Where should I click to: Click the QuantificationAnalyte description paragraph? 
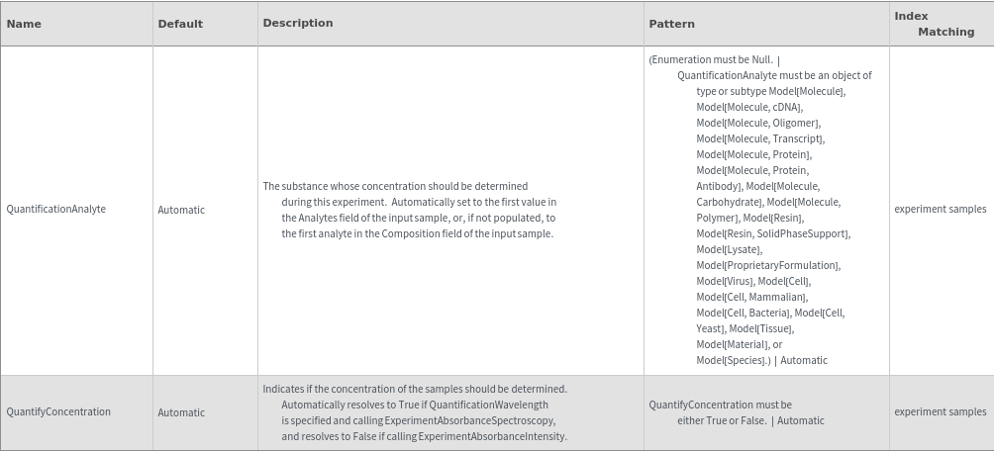409,210
